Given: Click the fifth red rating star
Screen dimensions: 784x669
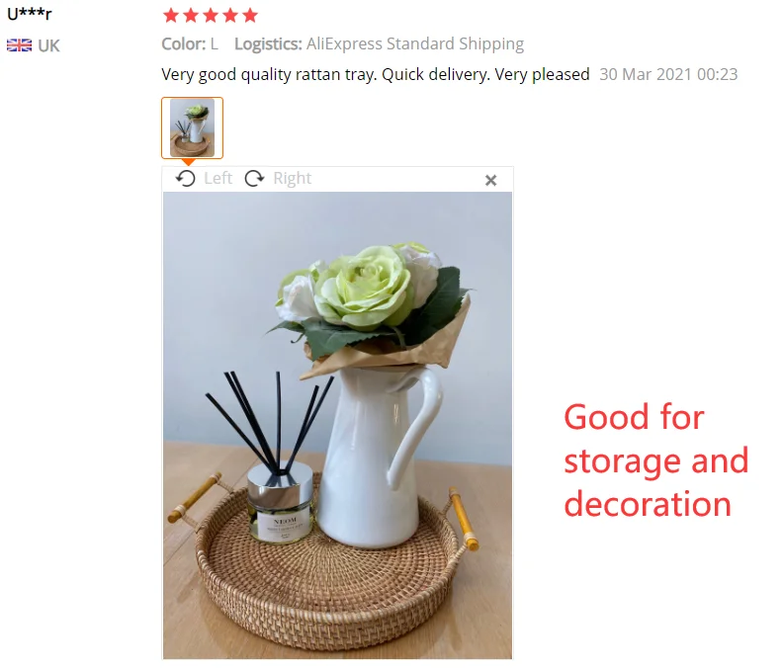Looking at the screenshot, I should pos(250,16).
